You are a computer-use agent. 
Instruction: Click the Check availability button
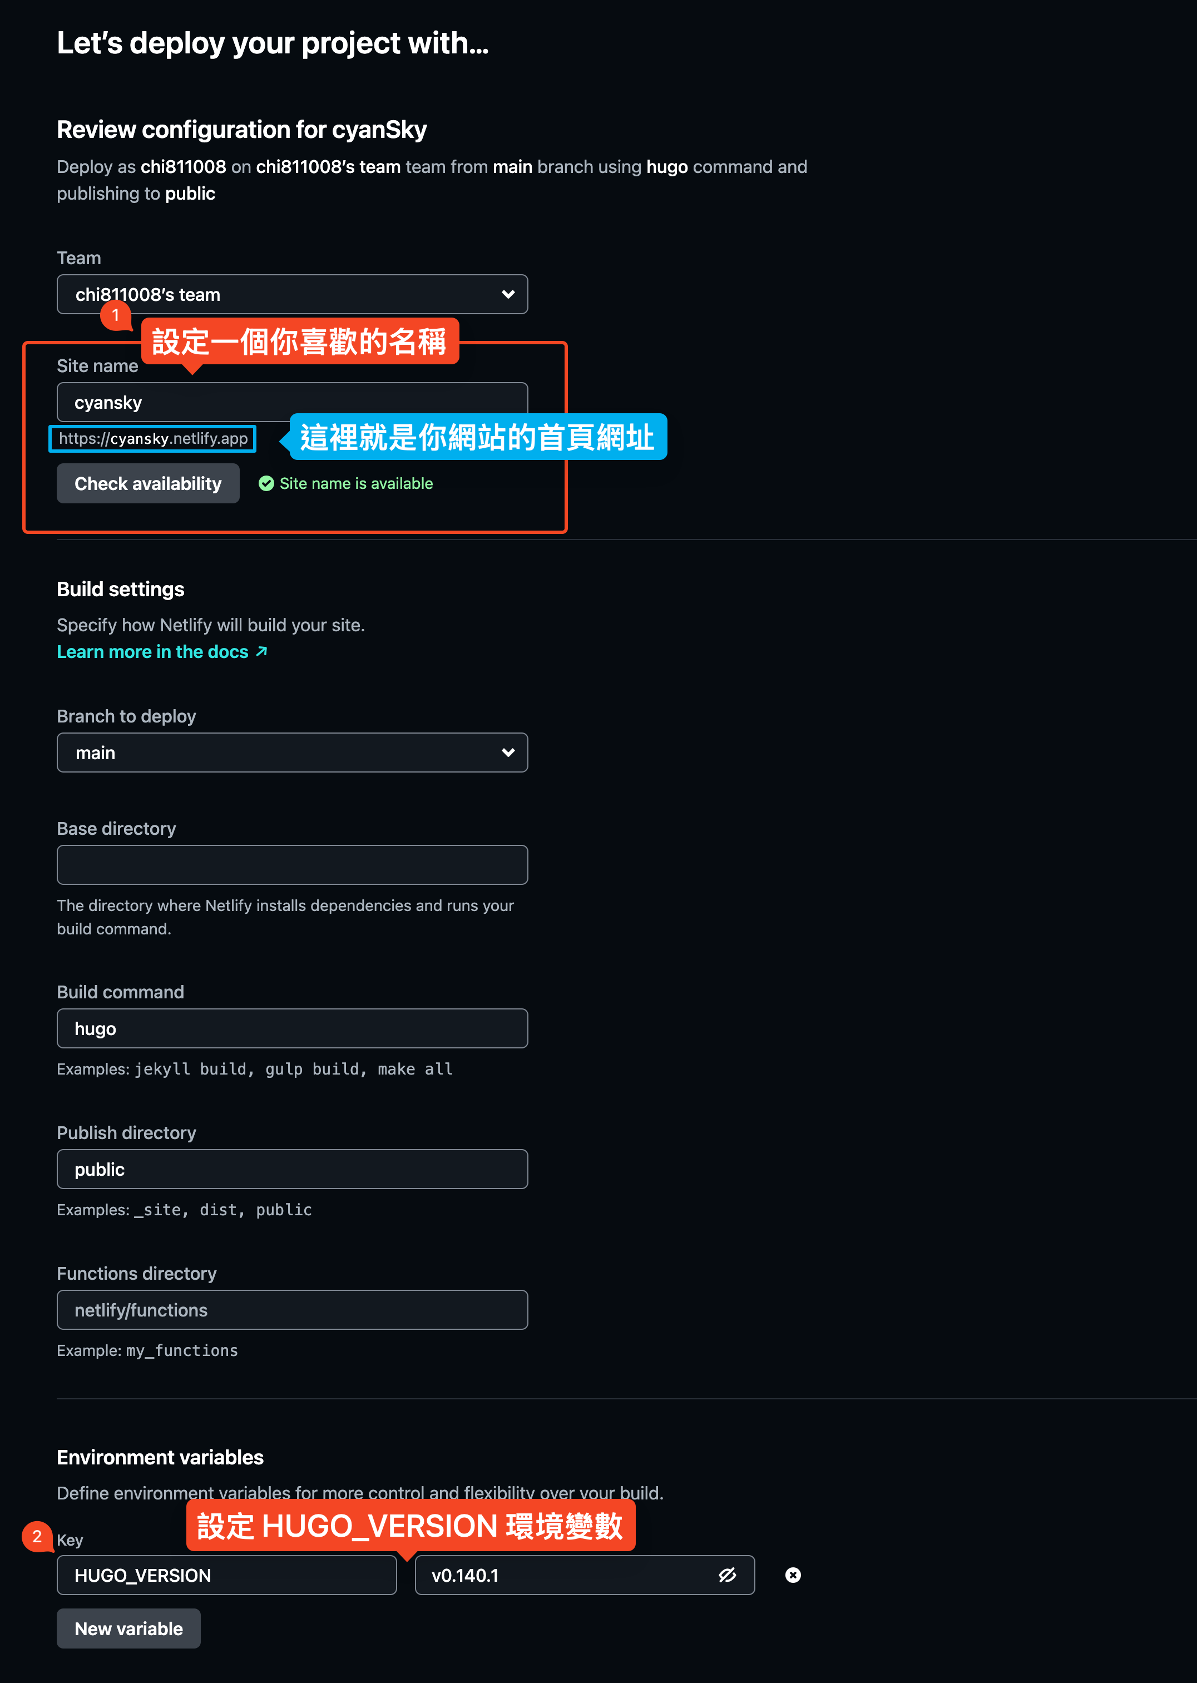146,483
